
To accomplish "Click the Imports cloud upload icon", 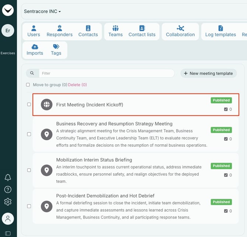I will click(35, 47).
